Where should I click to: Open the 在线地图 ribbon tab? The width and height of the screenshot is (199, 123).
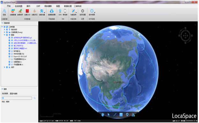18,6
